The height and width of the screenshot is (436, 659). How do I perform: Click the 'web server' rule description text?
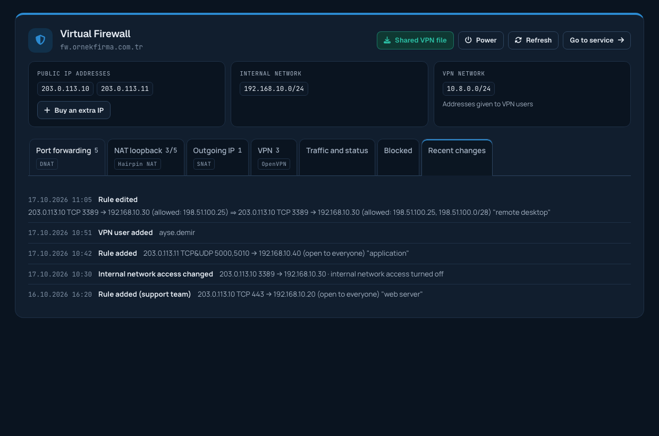pos(310,294)
